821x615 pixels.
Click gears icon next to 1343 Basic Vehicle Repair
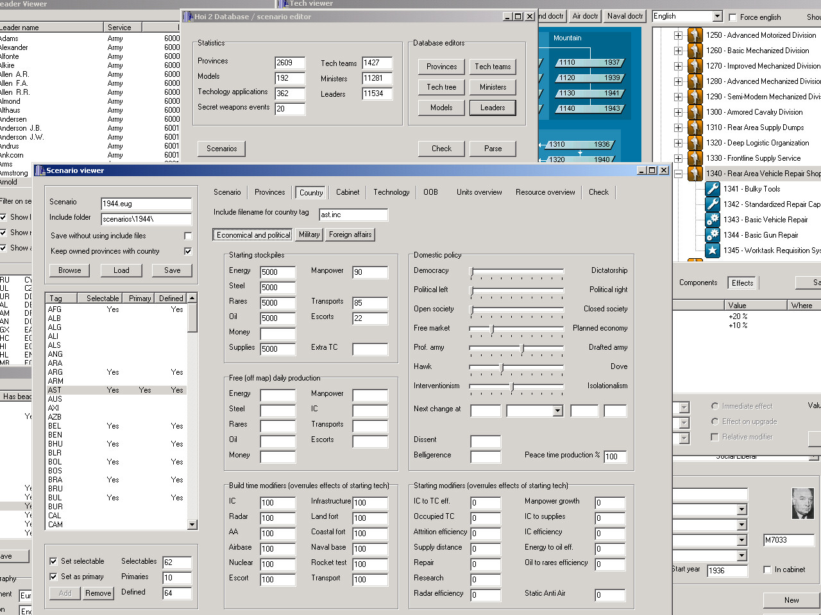pos(712,220)
